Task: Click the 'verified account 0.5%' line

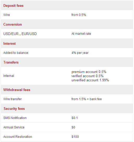Action: point(87,76)
